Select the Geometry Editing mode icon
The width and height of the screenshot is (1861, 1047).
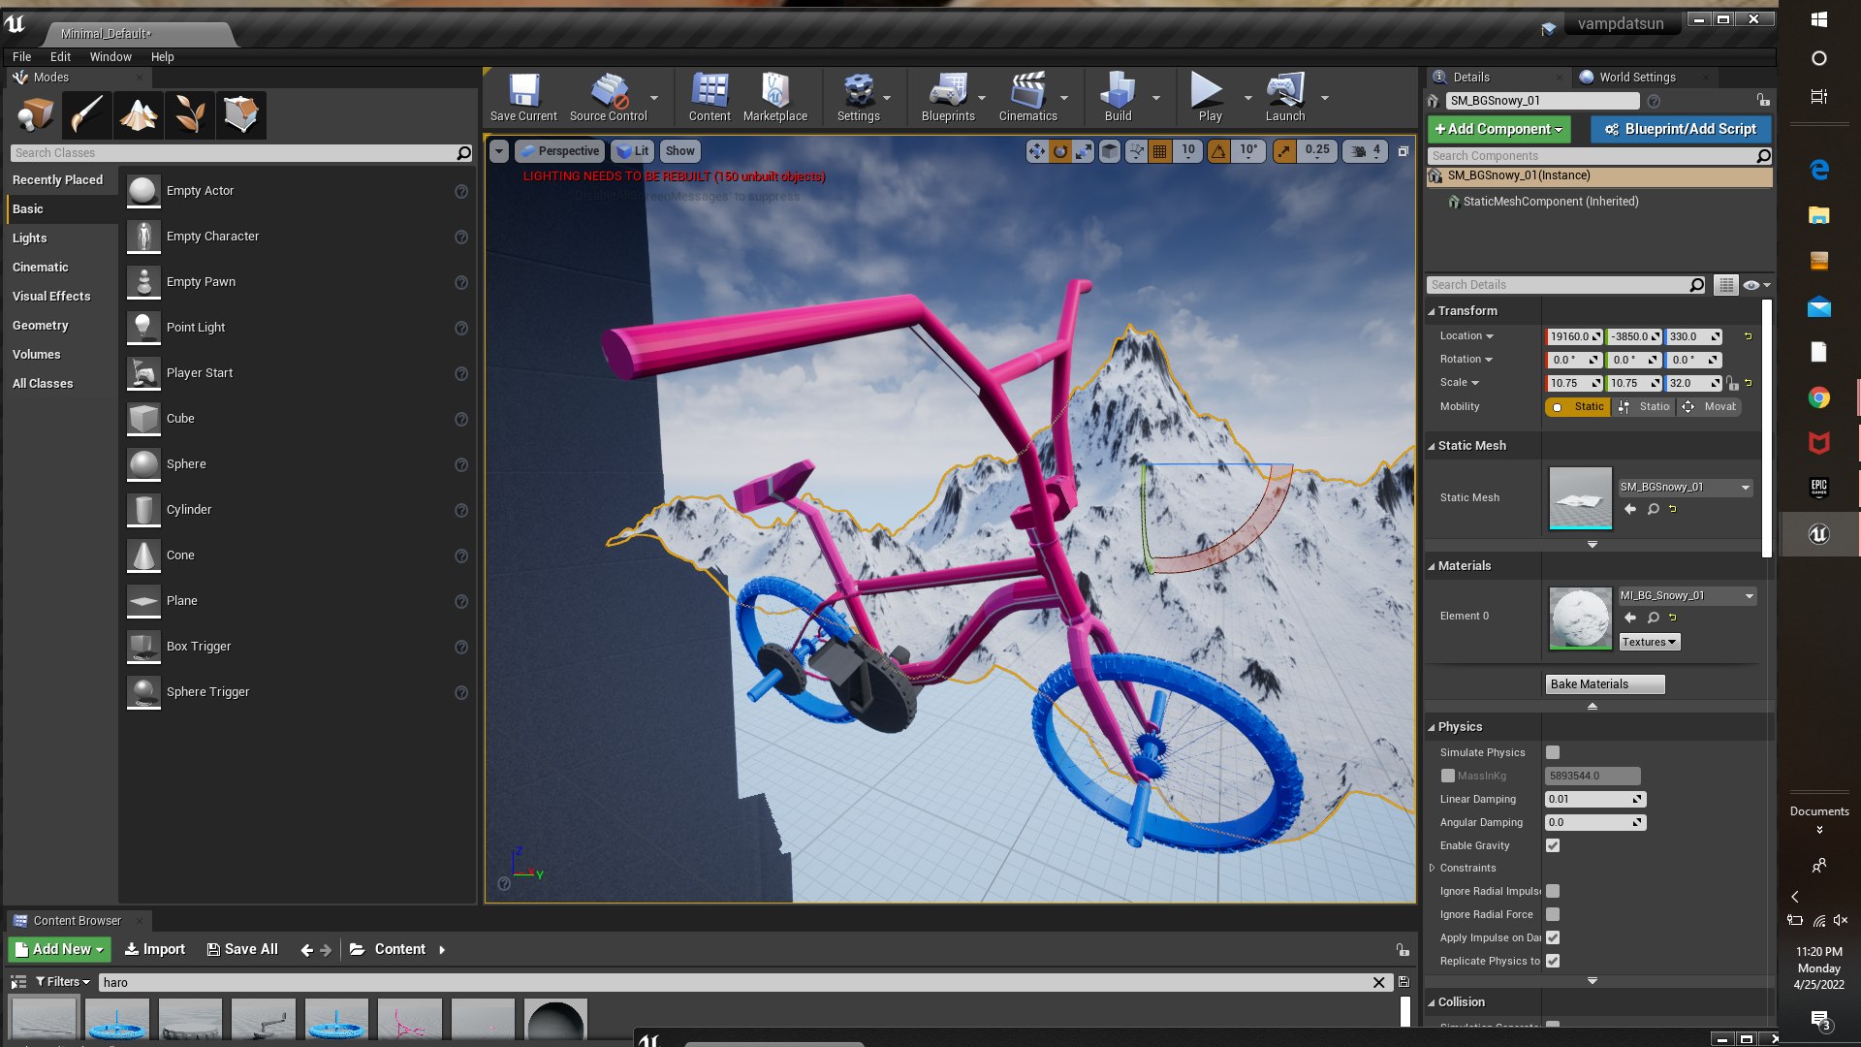pyautogui.click(x=240, y=114)
